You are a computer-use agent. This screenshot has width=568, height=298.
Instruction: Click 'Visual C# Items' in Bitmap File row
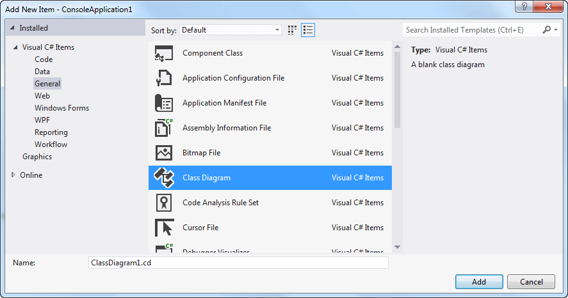click(357, 153)
